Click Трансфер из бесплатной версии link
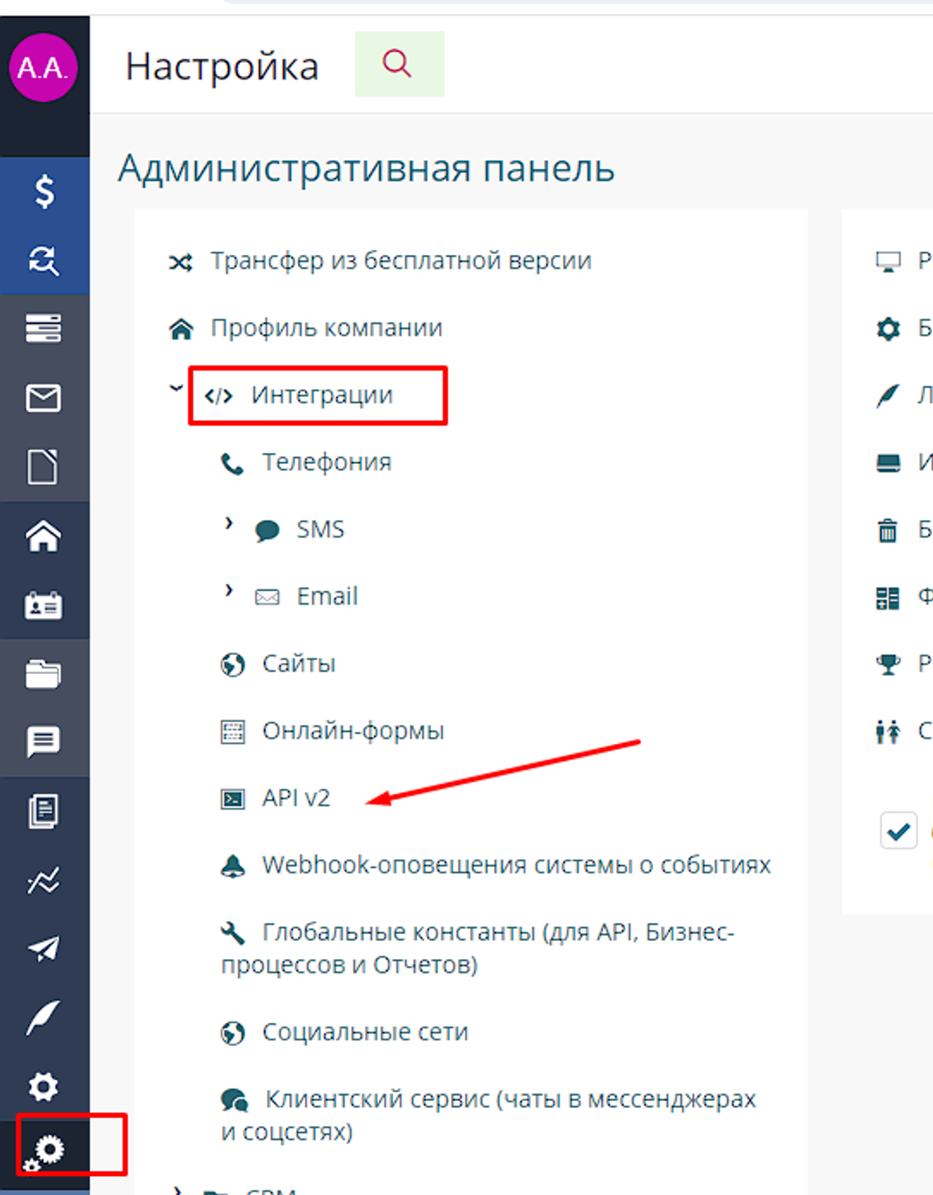This screenshot has height=1195, width=933. (400, 261)
